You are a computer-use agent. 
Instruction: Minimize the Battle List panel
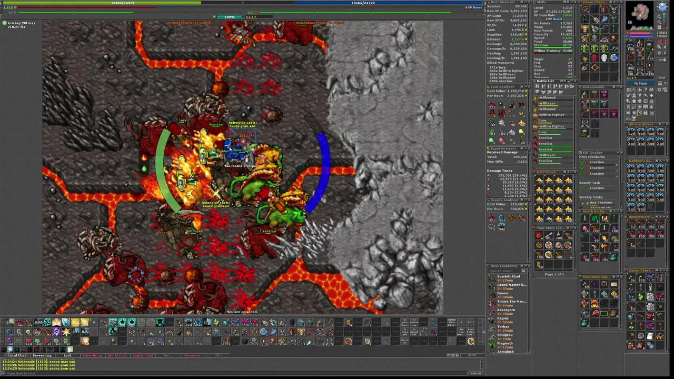572,81
